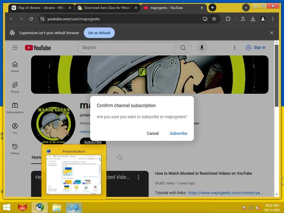Cancel the subscription confirmation
The image size is (284, 213).
(x=153, y=133)
